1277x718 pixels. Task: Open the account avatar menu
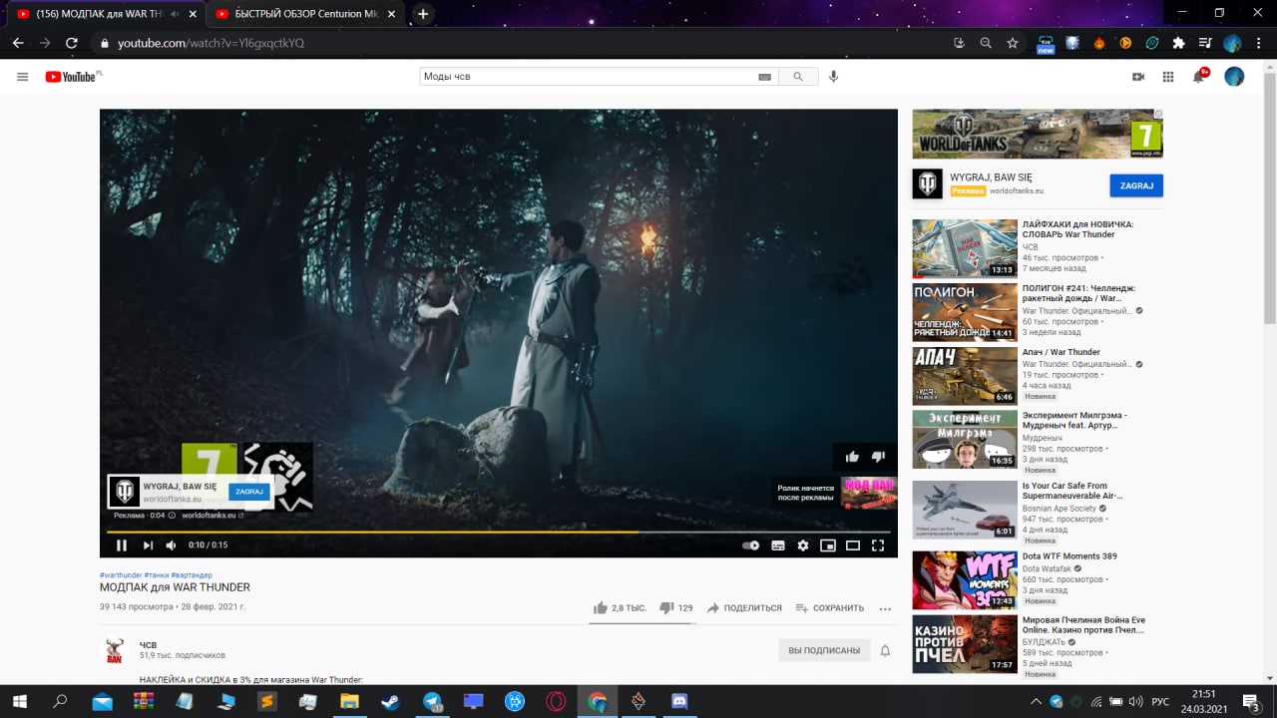1234,77
